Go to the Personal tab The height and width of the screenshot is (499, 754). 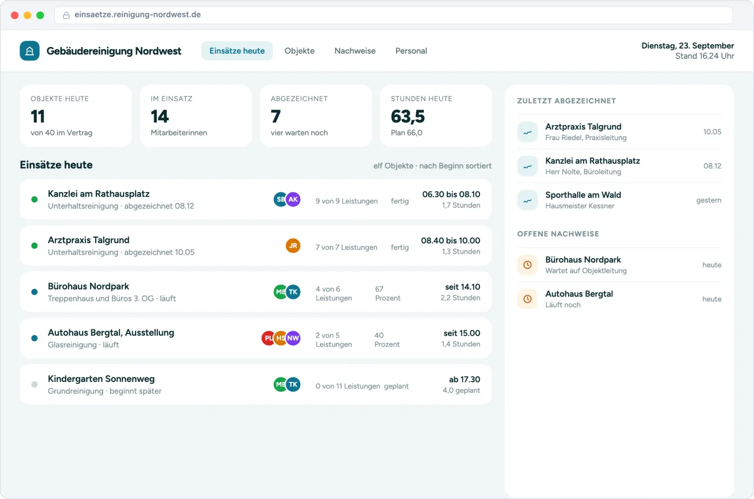411,51
